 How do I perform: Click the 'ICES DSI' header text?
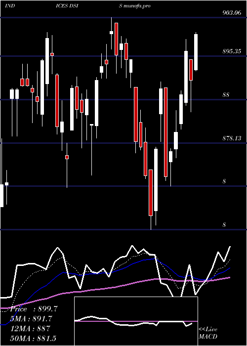(67, 6)
